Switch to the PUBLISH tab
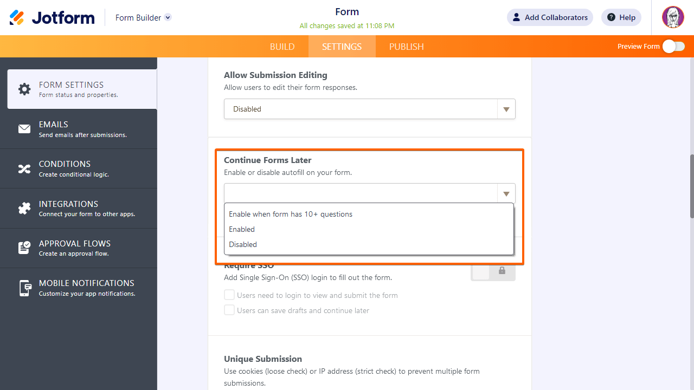Image resolution: width=694 pixels, height=390 pixels. pos(406,47)
